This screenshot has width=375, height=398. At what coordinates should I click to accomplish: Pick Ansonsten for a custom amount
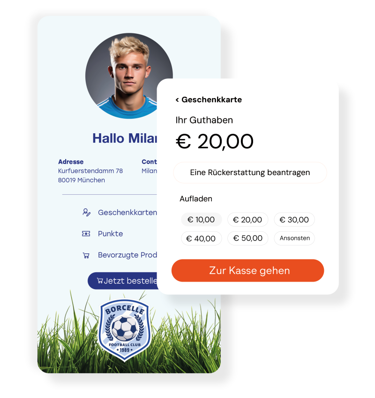click(x=294, y=238)
